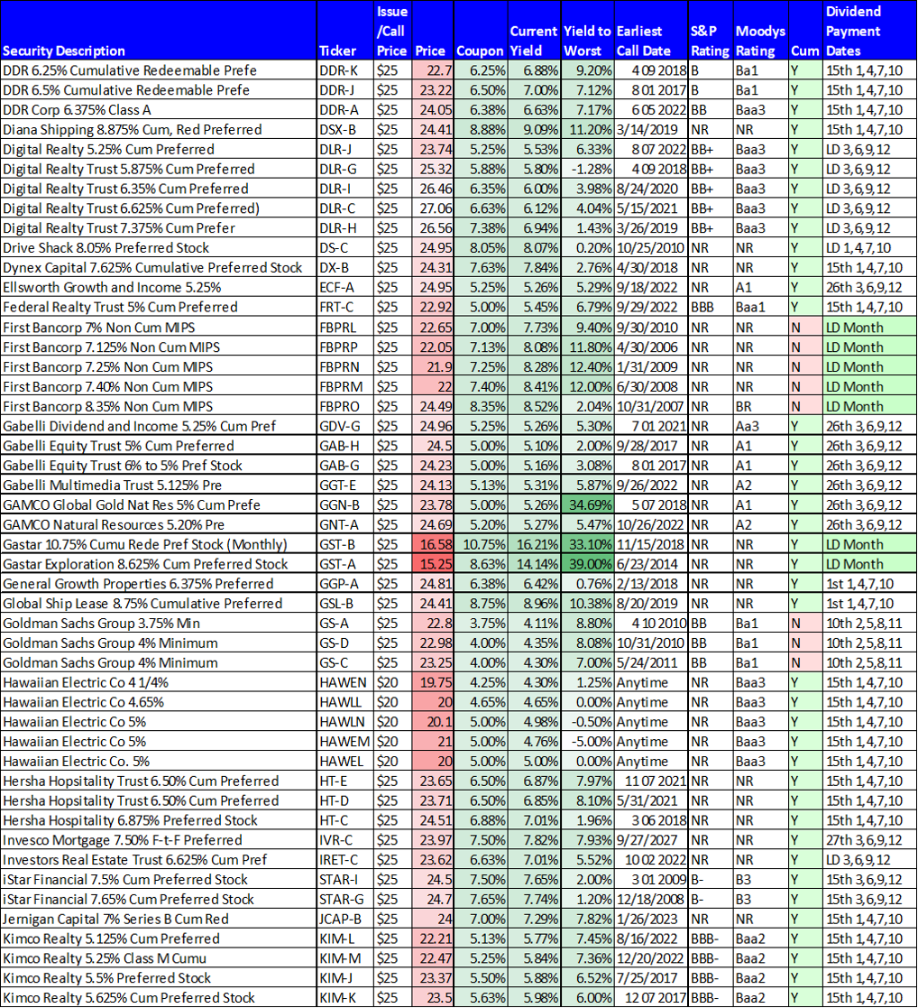Click the GS-A ticker cell

(x=345, y=623)
